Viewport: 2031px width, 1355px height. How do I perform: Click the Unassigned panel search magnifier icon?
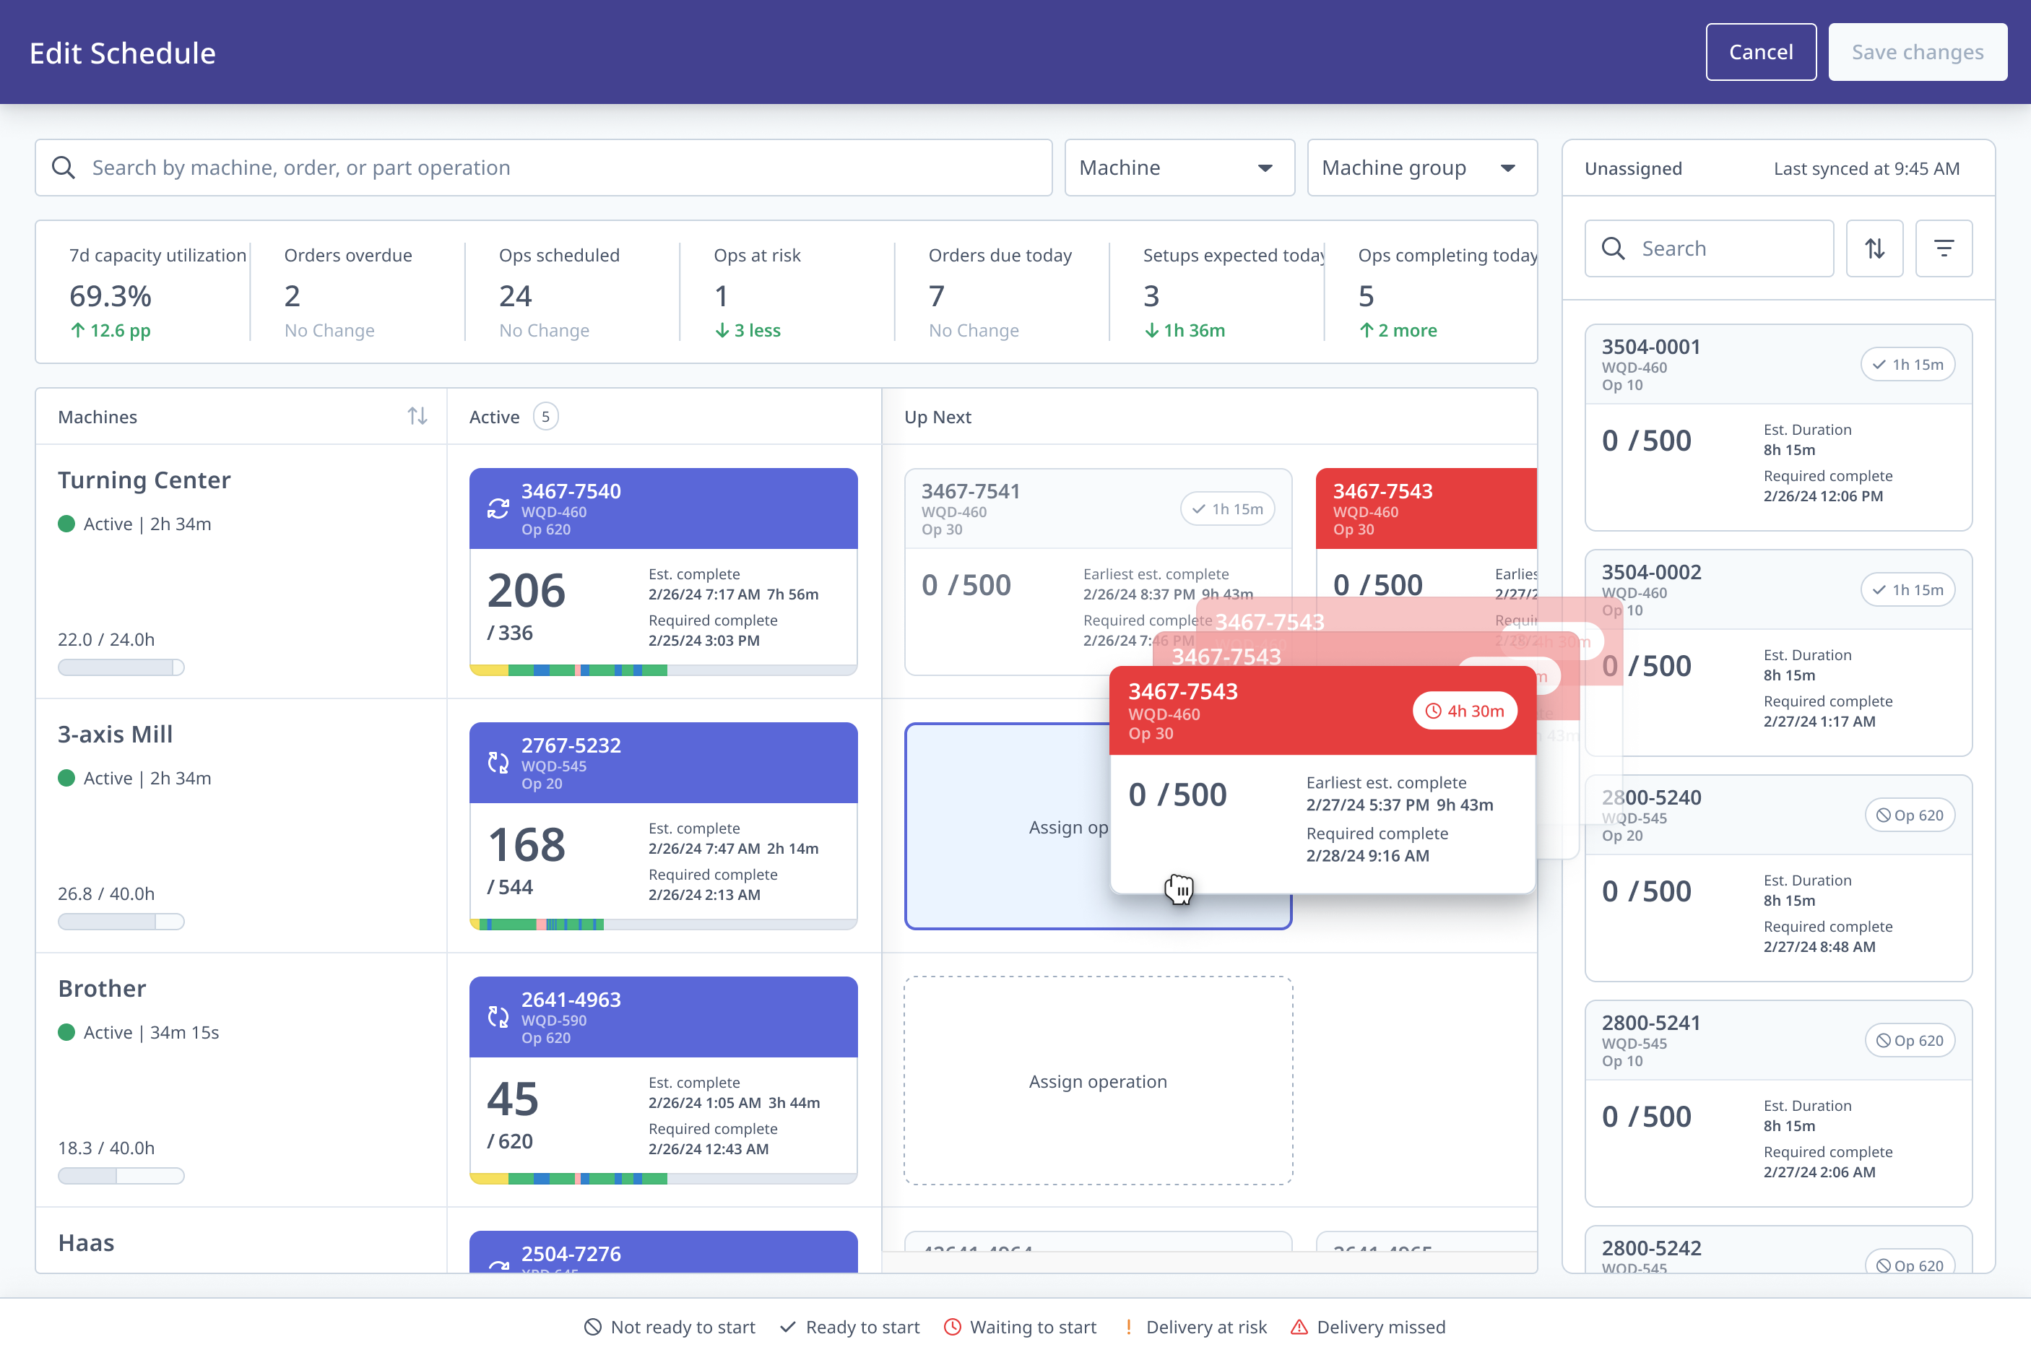pyautogui.click(x=1613, y=249)
